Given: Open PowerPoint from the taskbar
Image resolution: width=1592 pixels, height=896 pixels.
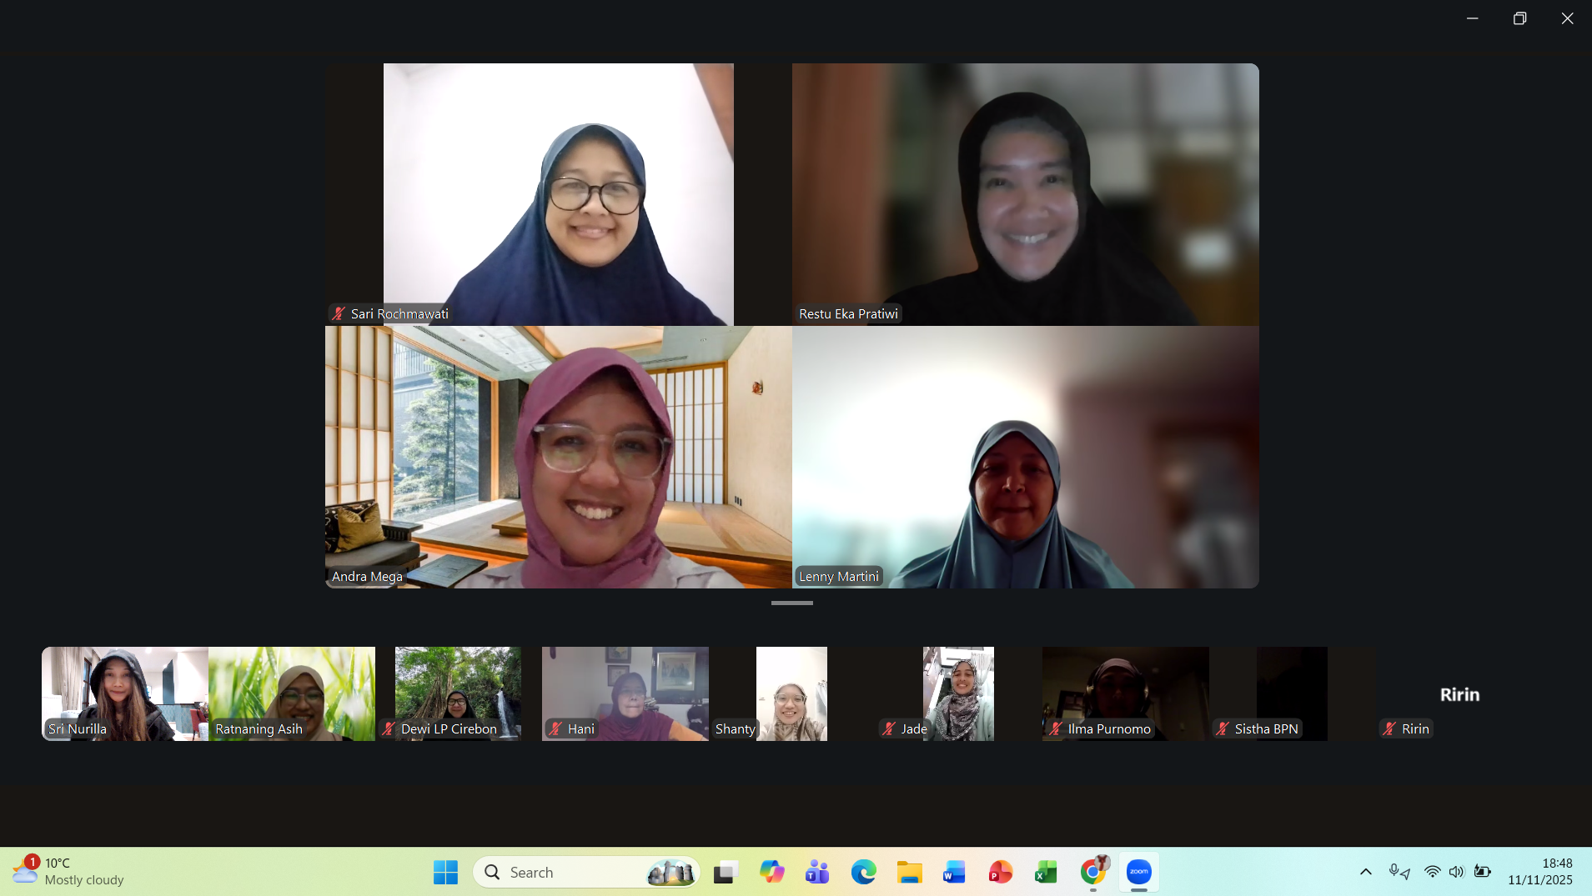Looking at the screenshot, I should tap(1000, 872).
